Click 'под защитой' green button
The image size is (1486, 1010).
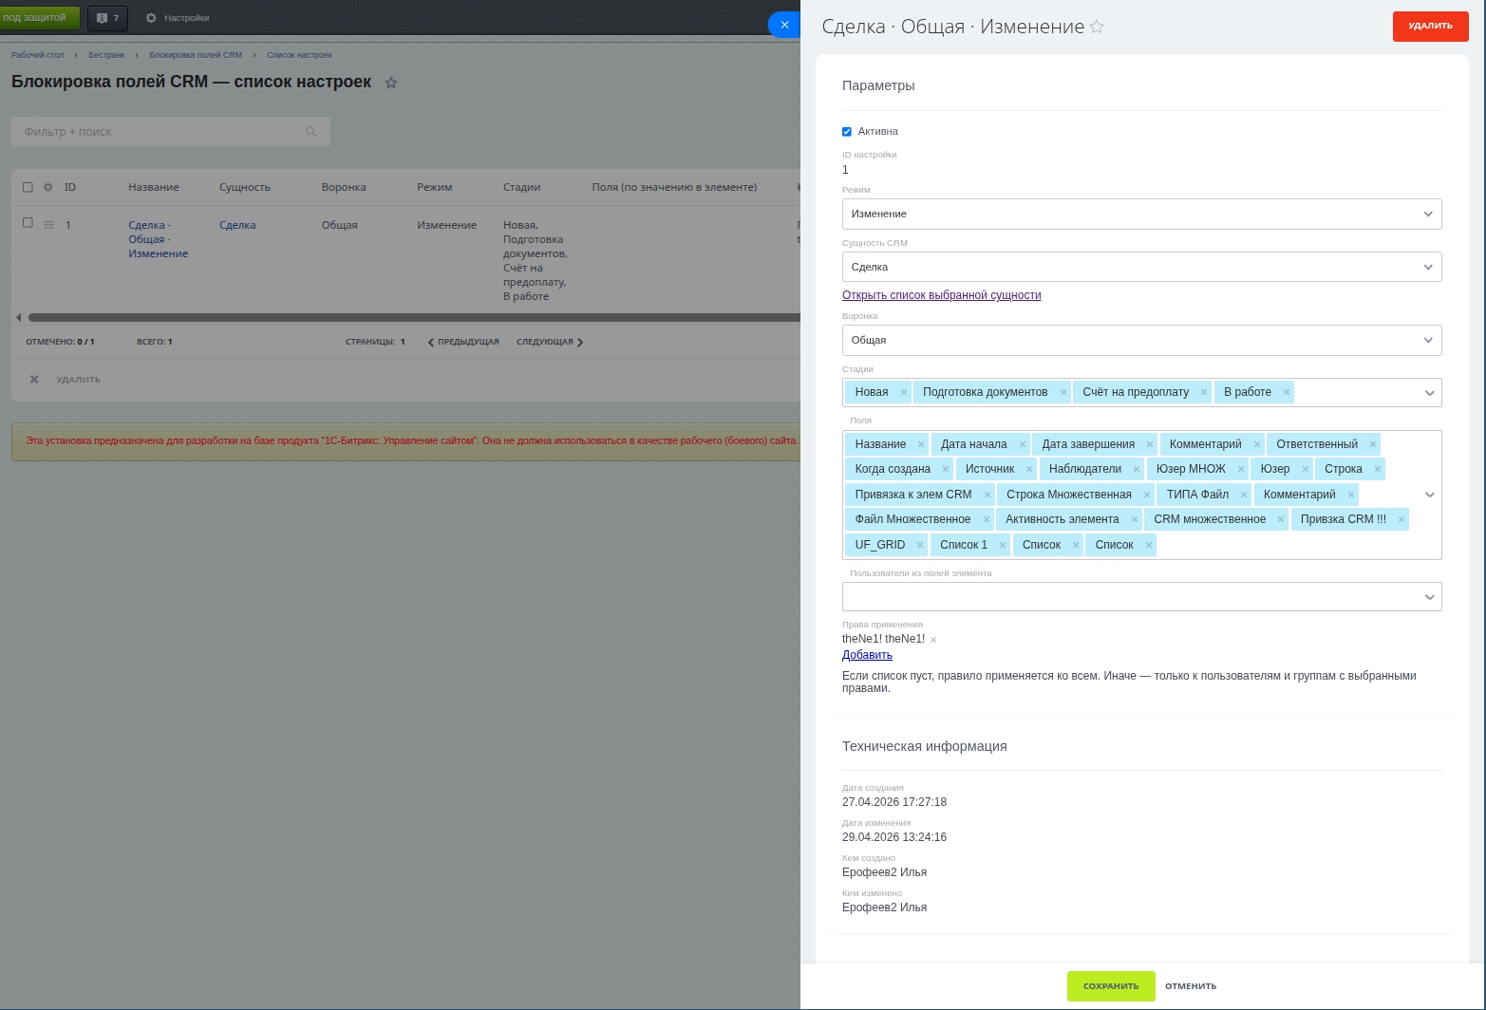(38, 17)
